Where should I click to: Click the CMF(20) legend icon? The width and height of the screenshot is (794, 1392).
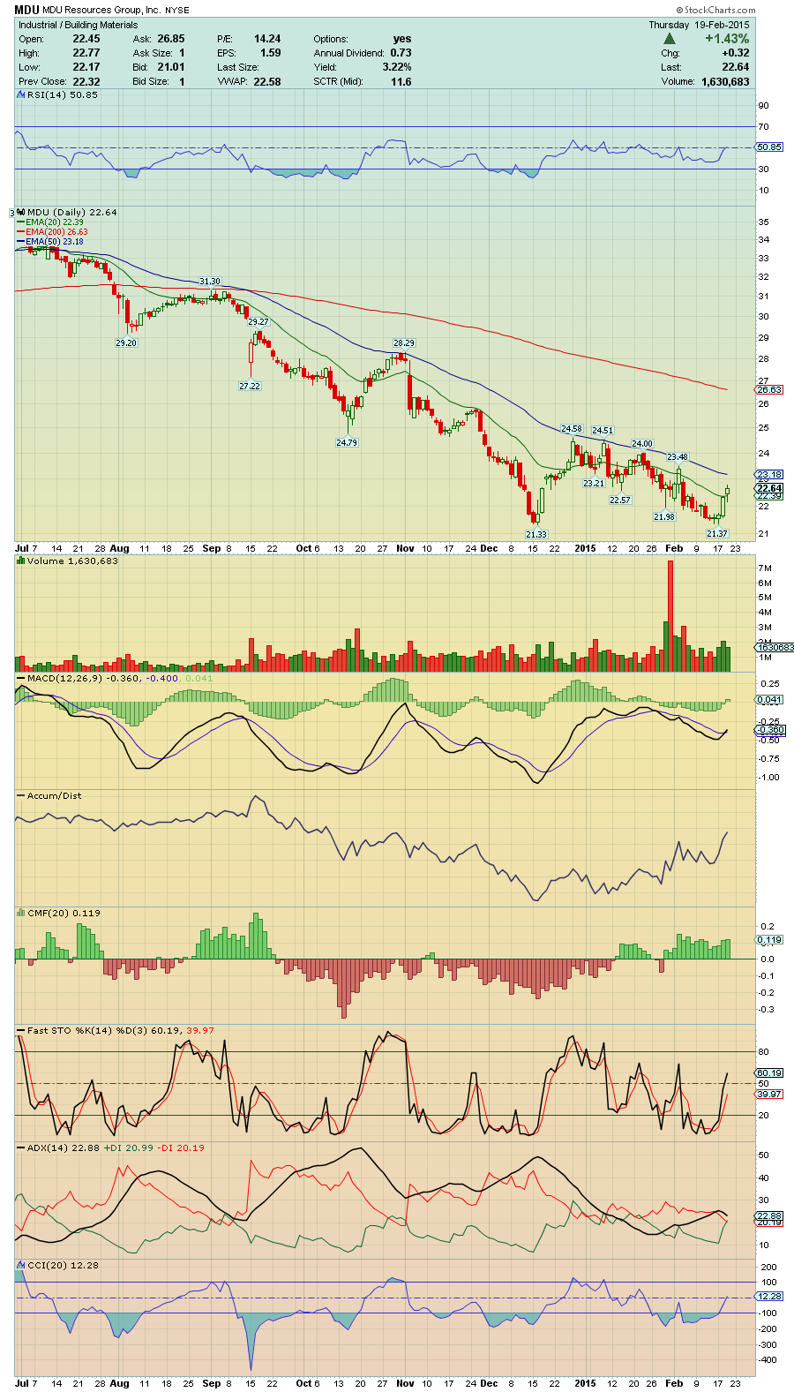(x=22, y=914)
